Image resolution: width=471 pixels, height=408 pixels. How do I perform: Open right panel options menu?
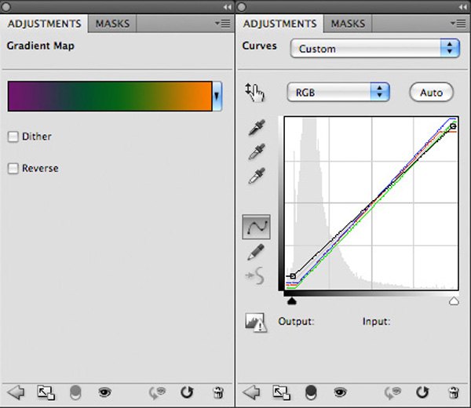(x=458, y=24)
